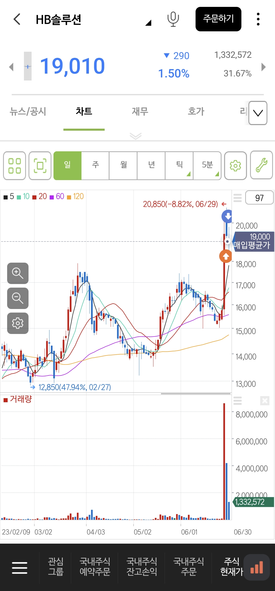Tap the 31.67% value in header
Image resolution: width=275 pixels, height=591 pixels.
pyautogui.click(x=238, y=73)
